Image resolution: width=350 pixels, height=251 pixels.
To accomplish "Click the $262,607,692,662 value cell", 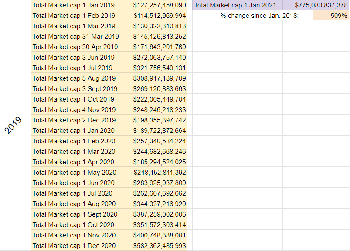I will tap(154, 193).
